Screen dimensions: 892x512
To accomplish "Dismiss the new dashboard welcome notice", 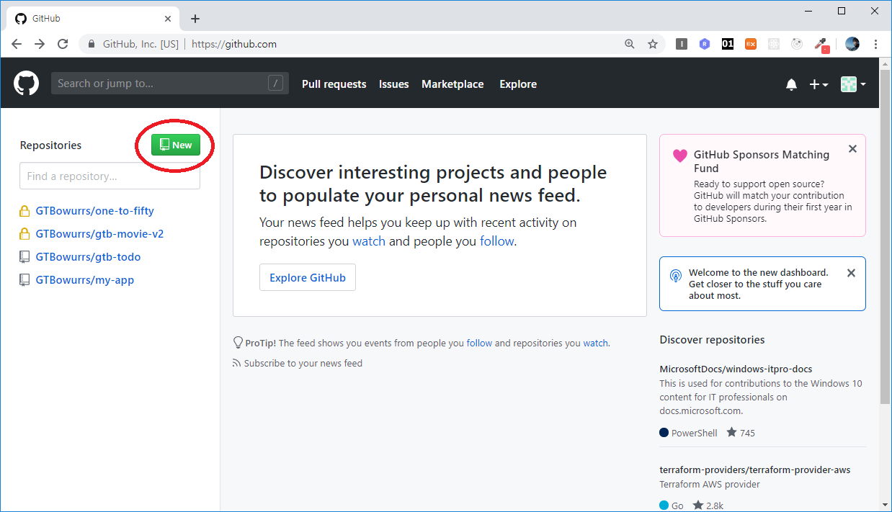I will 851,273.
